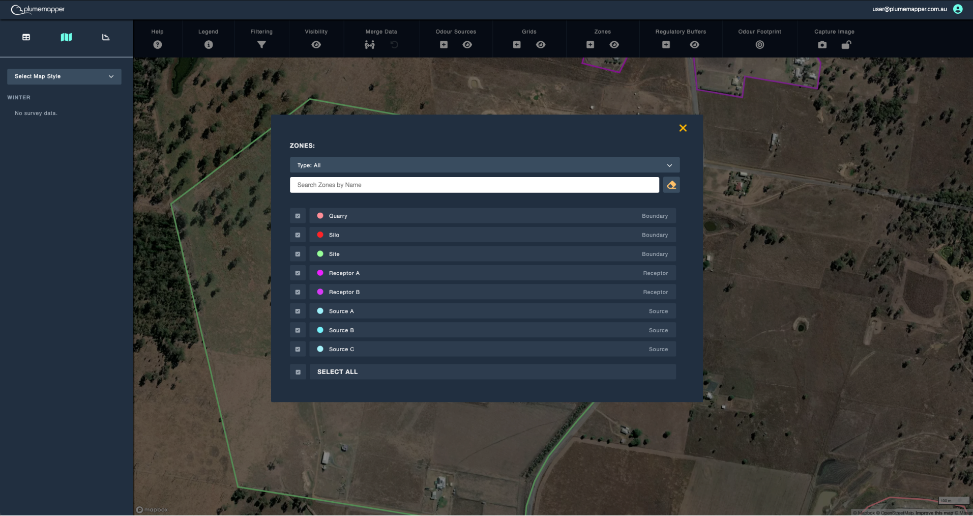
Task: Click the Silo red colour dot
Action: [x=320, y=235]
